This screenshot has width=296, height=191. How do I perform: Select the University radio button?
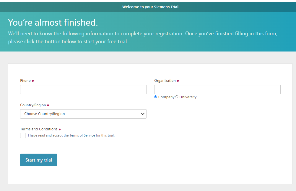pyautogui.click(x=177, y=97)
